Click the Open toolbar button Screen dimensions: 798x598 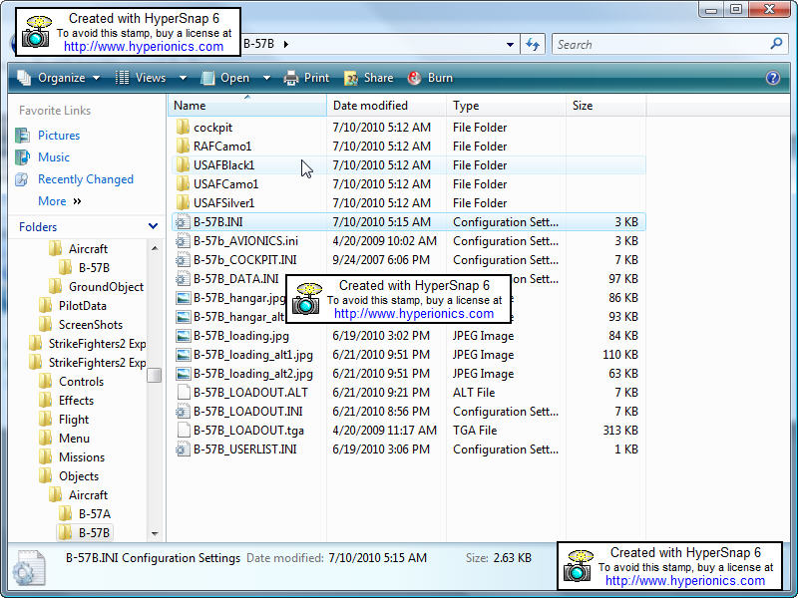(x=225, y=78)
